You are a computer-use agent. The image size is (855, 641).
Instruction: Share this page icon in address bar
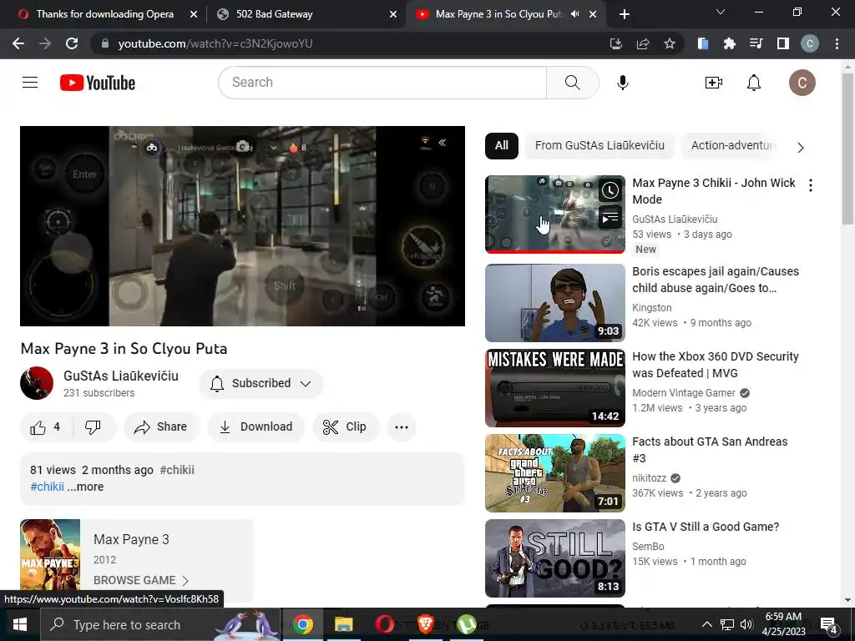click(x=643, y=43)
